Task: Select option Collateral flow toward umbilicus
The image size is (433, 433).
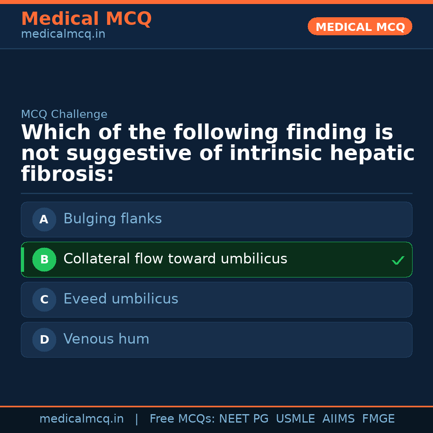Action: tap(175, 259)
